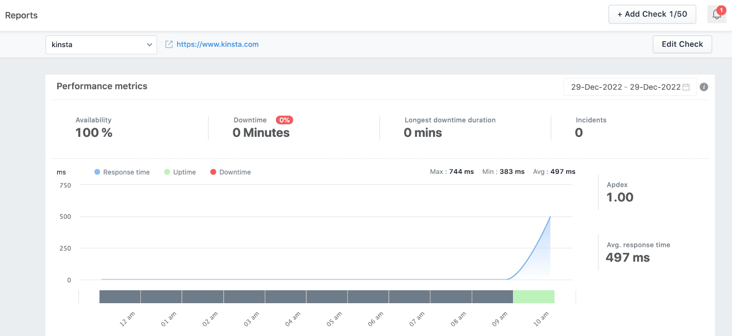The width and height of the screenshot is (732, 336).
Task: Click the Reports page heading
Action: [x=22, y=16]
